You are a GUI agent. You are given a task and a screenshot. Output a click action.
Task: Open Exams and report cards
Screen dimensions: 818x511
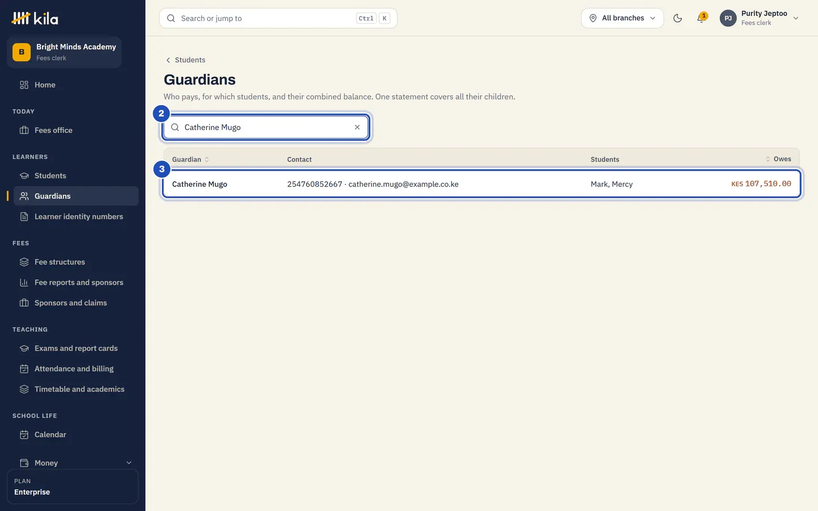point(76,348)
